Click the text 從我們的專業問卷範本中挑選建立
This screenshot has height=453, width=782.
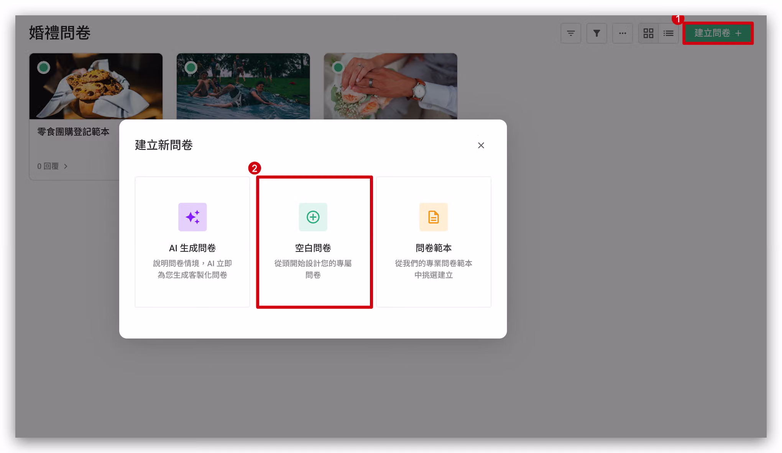[434, 269]
